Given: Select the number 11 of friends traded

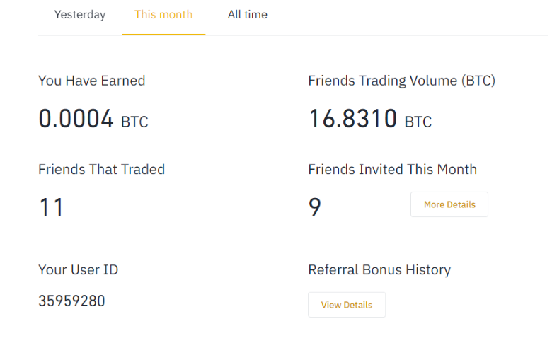Looking at the screenshot, I should pyautogui.click(x=51, y=208).
